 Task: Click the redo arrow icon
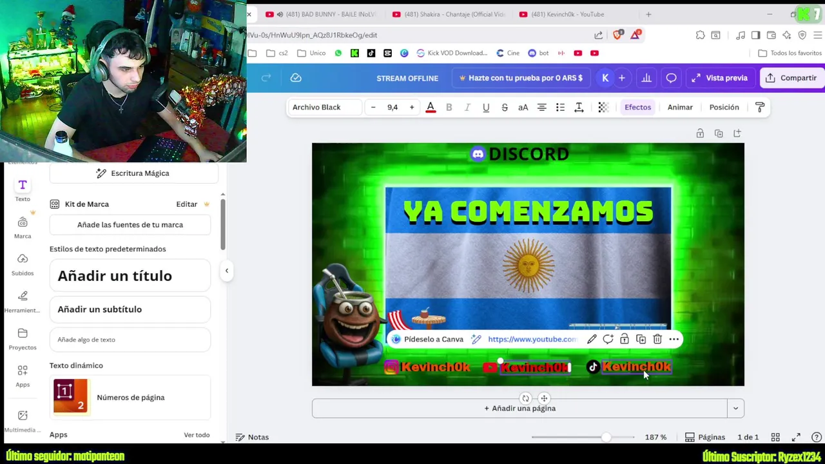point(266,78)
